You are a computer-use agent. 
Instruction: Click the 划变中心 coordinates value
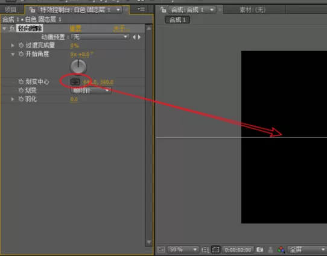pyautogui.click(x=98, y=82)
